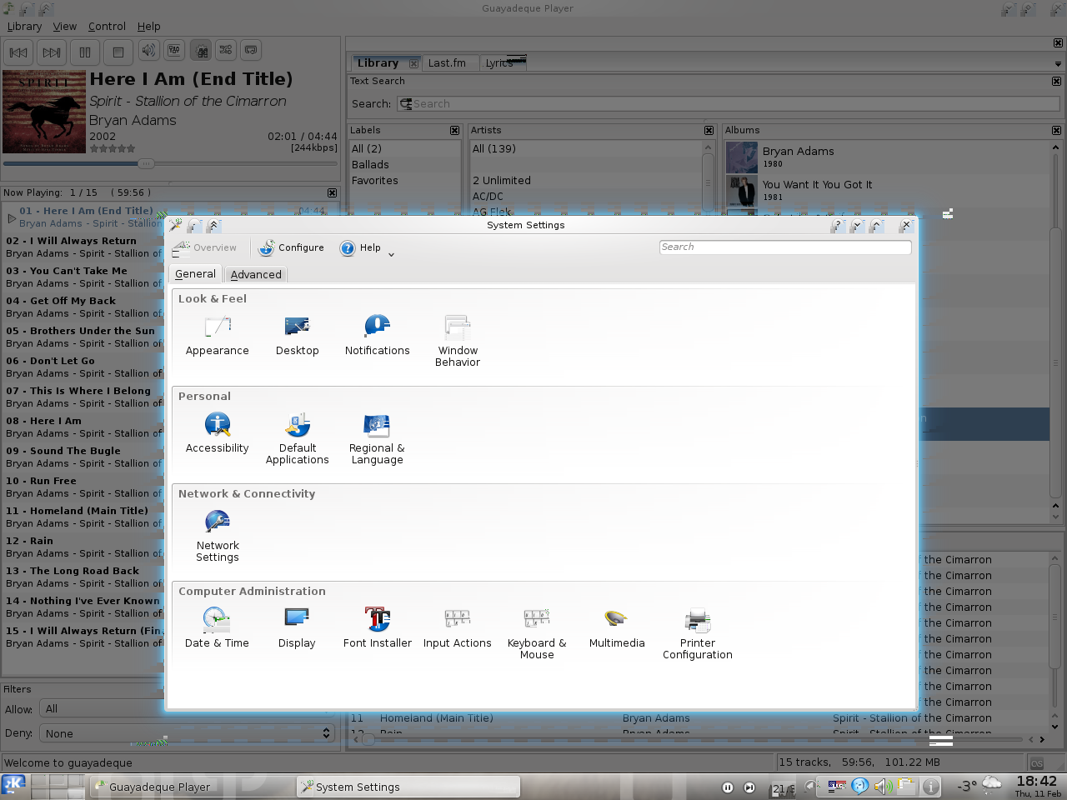Click the weather widget in the panel
The width and height of the screenshot is (1067, 800).
[x=980, y=786]
